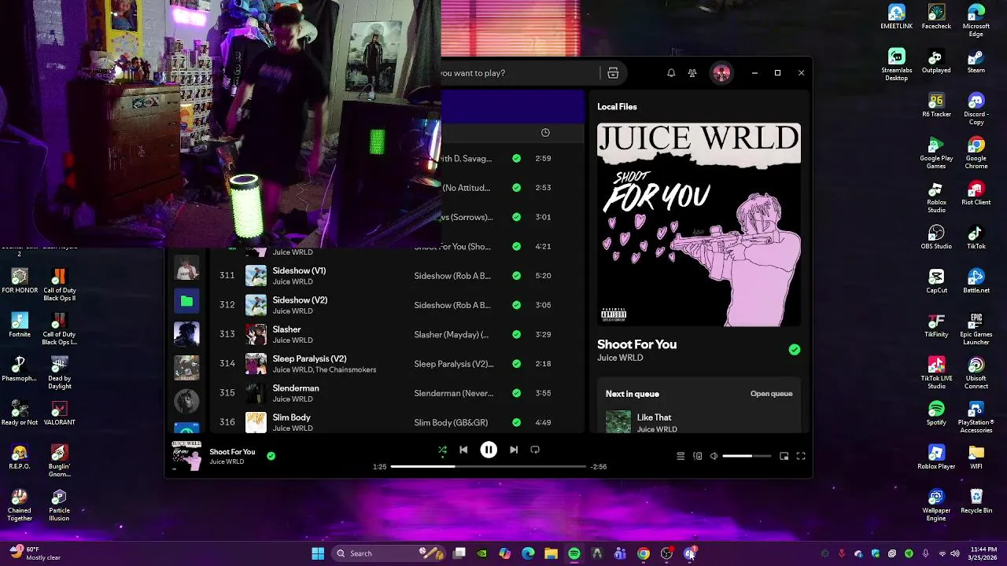This screenshot has height=566, width=1007.
Task: Open Connect to a device
Action: click(698, 456)
